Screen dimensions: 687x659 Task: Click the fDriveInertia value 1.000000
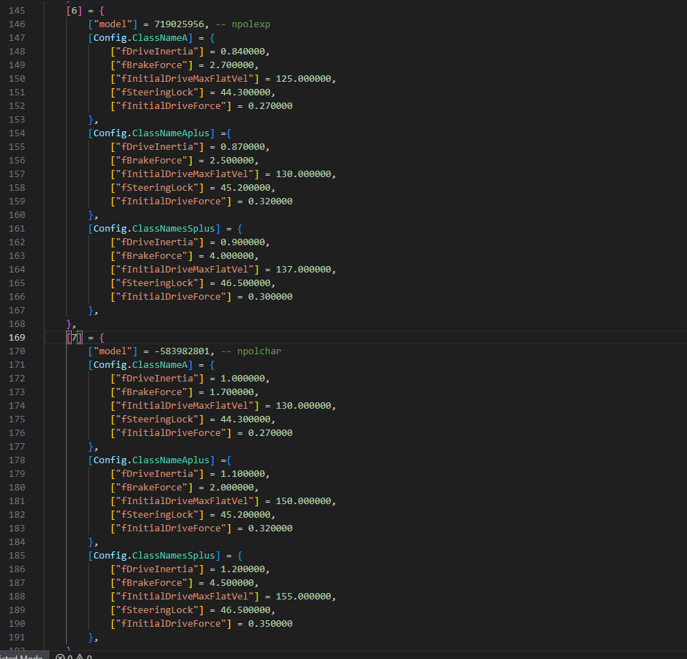243,378
